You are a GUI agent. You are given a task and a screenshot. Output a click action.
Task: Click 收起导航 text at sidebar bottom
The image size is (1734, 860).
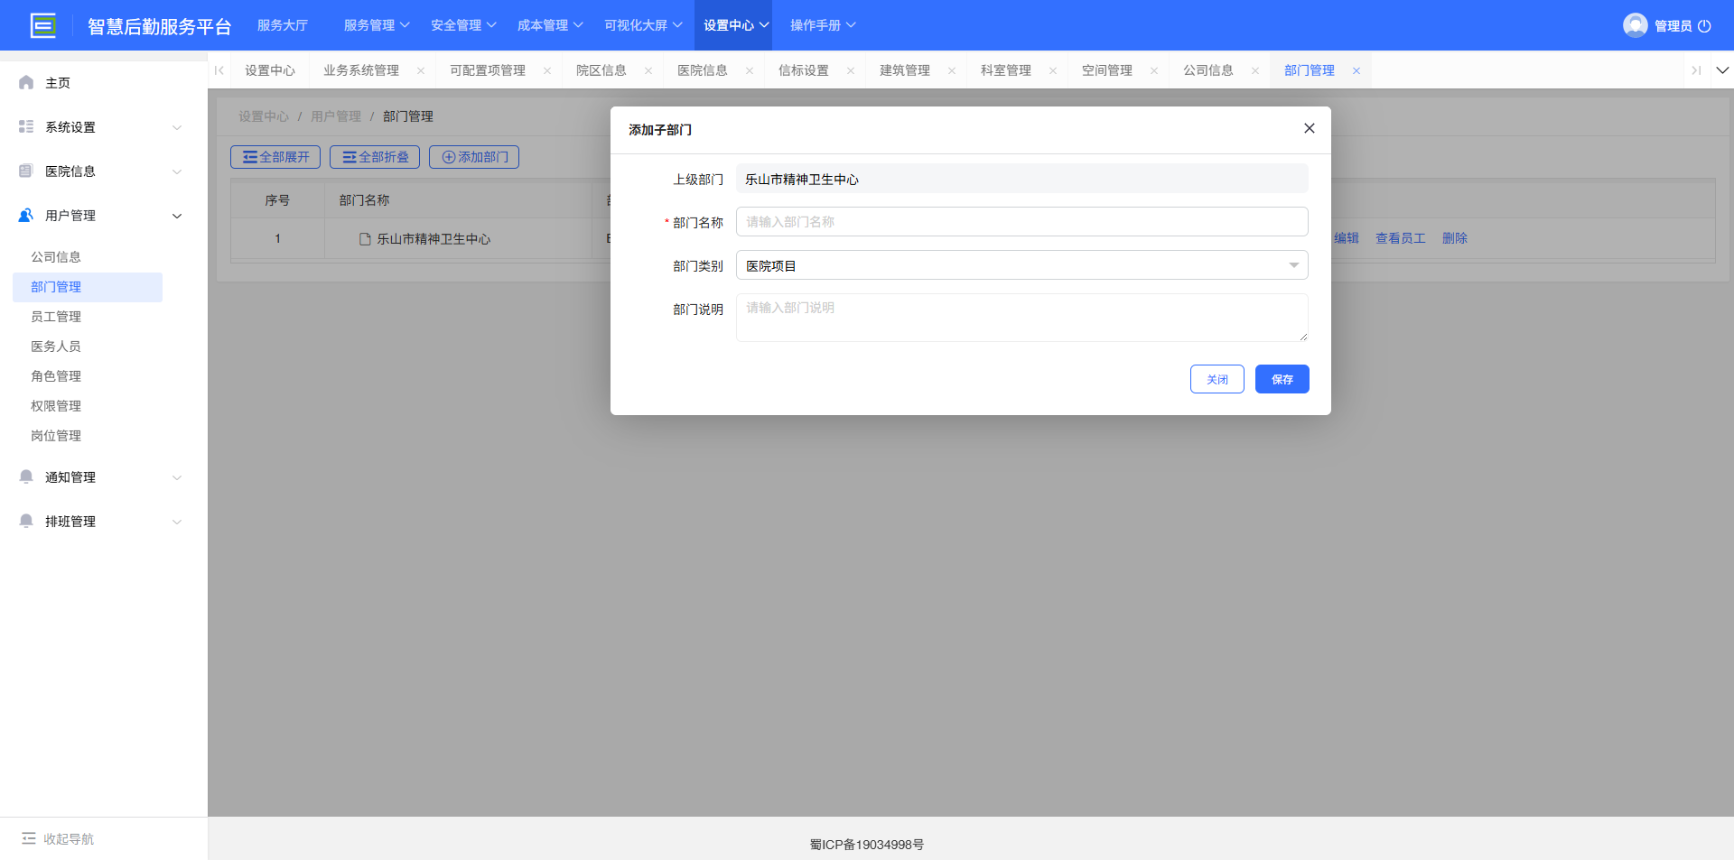coord(69,839)
